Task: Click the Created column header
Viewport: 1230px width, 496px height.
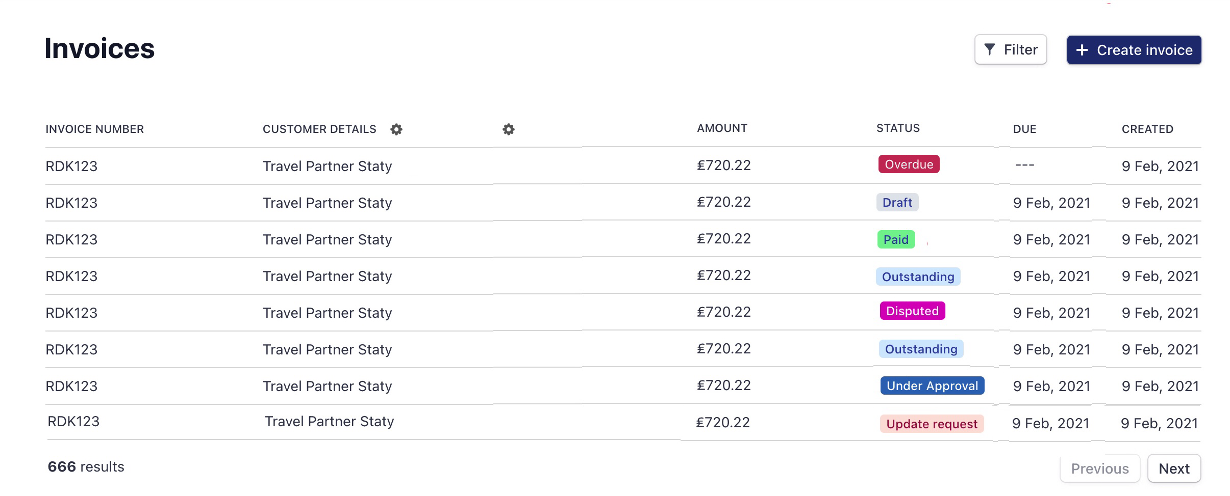Action: pos(1147,129)
